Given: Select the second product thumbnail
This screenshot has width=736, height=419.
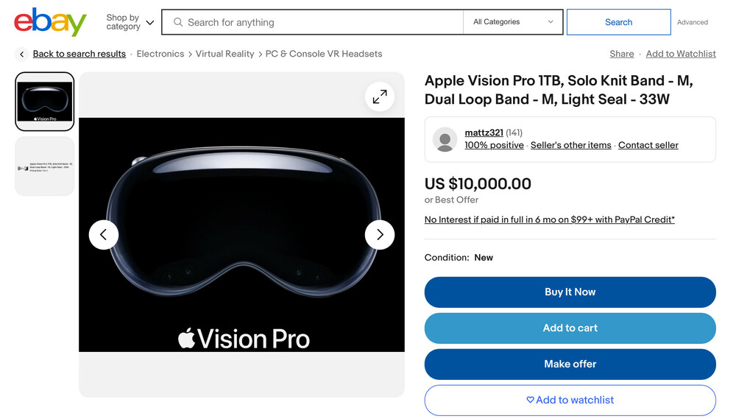Looking at the screenshot, I should pyautogui.click(x=45, y=166).
